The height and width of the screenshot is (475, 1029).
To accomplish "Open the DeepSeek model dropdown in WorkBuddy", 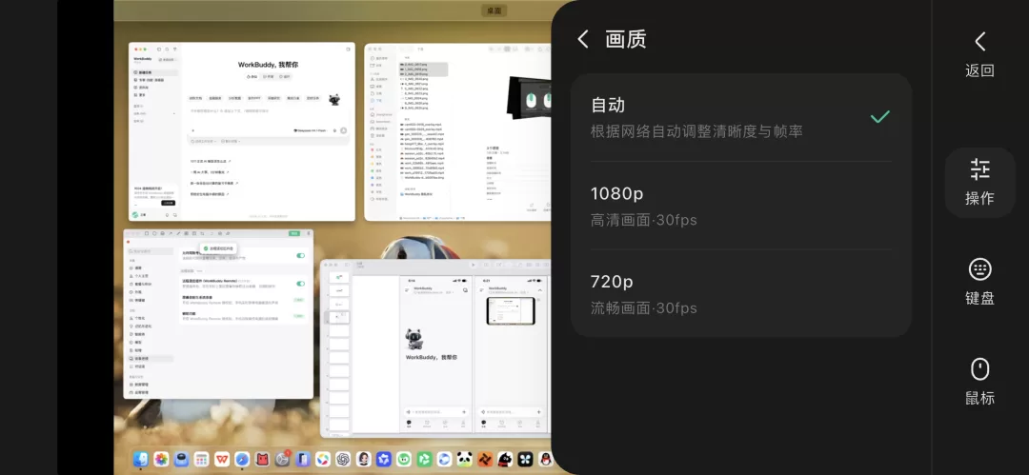I will (x=311, y=130).
